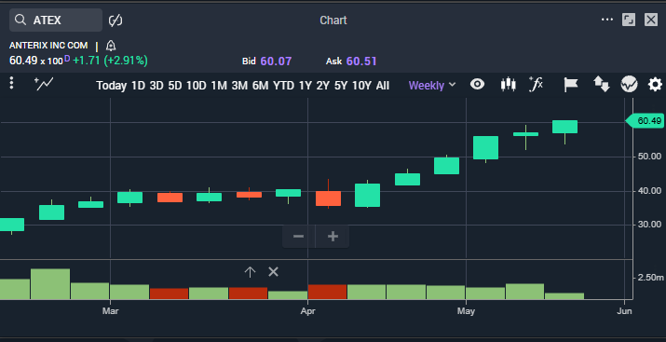666x342 pixels.
Task: Move volume pane up with arrow icon
Action: click(x=250, y=272)
